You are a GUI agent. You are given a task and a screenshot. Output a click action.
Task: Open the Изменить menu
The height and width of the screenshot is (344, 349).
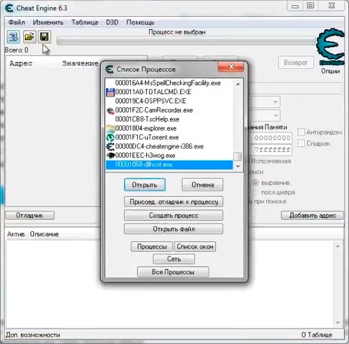click(48, 23)
